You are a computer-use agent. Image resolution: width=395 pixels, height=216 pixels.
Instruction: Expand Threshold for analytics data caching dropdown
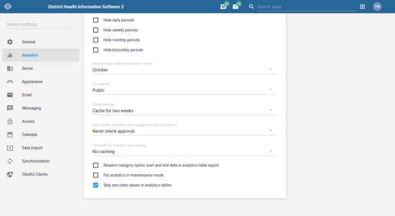pyautogui.click(x=185, y=151)
